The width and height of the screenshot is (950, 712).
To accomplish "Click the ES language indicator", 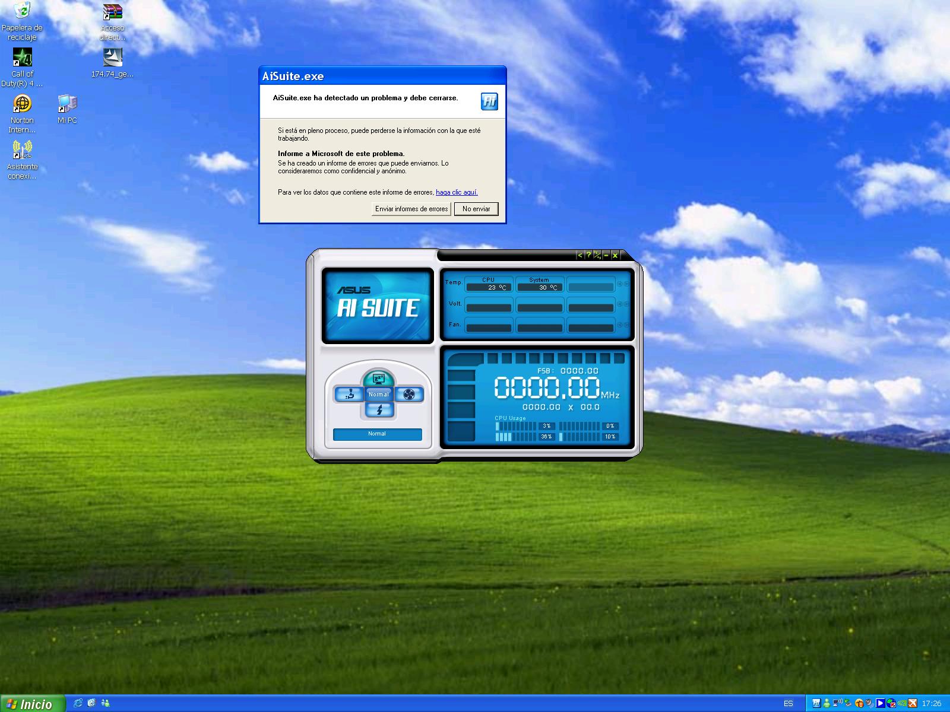I will point(788,704).
